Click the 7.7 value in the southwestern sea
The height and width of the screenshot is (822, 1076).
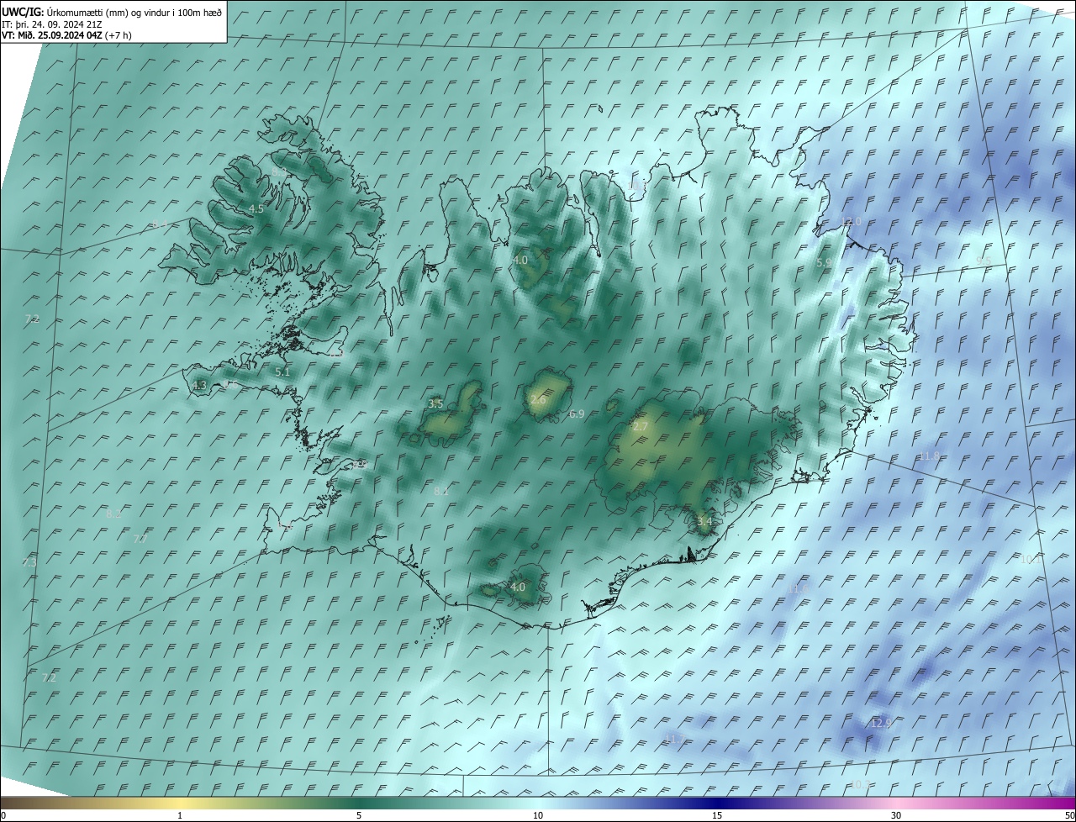[140, 539]
